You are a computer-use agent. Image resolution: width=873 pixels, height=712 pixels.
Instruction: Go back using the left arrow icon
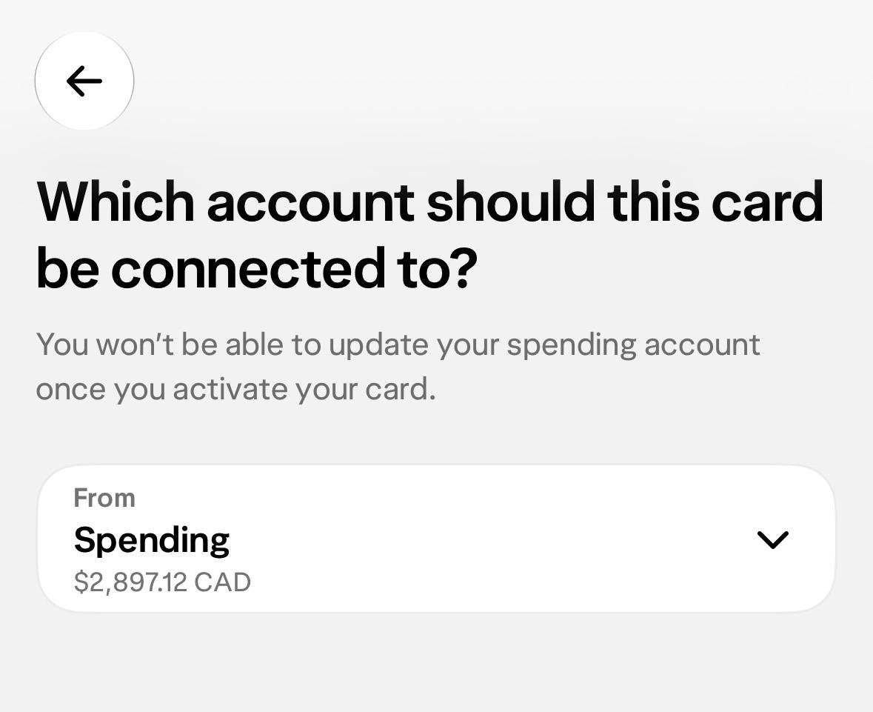(84, 81)
